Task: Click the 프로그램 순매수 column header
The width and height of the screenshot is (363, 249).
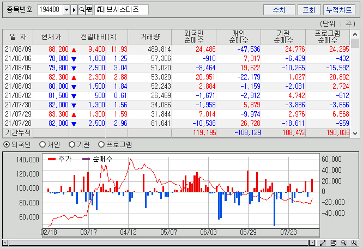Action: tap(328, 37)
